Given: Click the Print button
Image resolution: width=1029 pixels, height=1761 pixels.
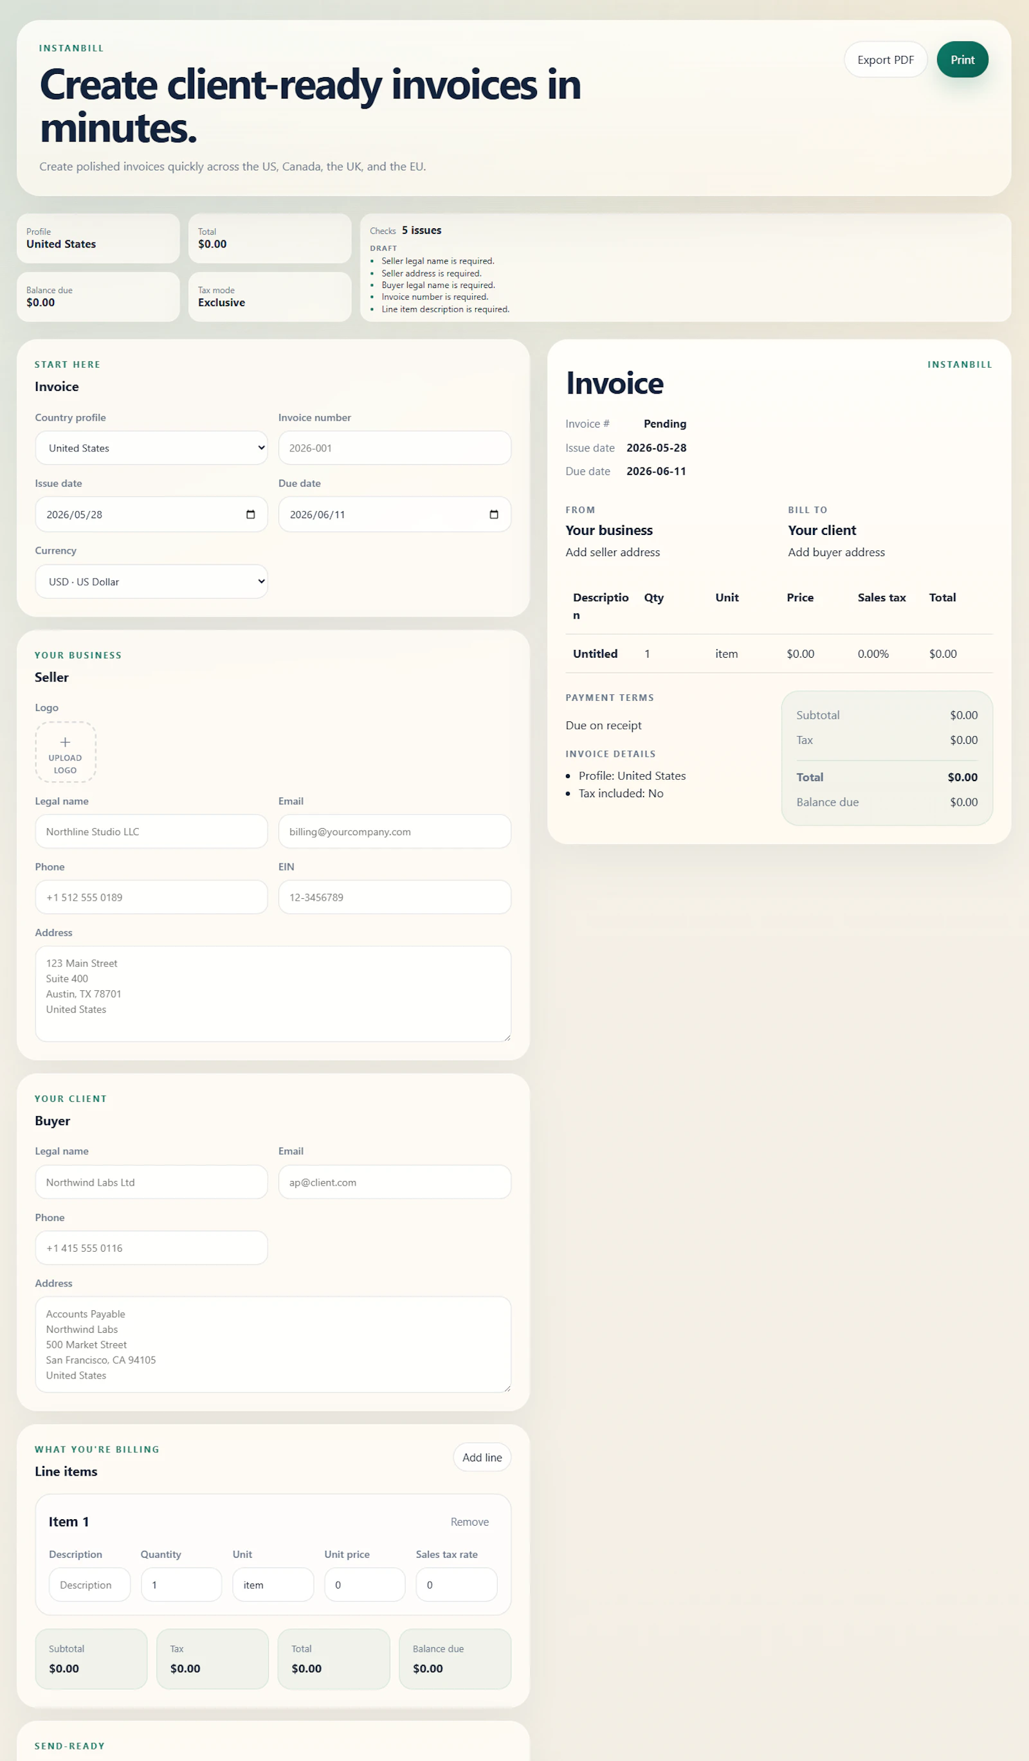Looking at the screenshot, I should tap(962, 59).
